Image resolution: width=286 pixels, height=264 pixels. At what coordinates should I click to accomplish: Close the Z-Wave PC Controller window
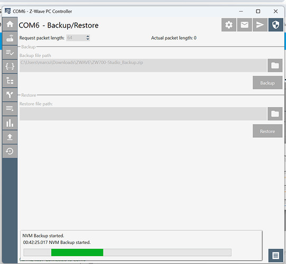(275, 11)
